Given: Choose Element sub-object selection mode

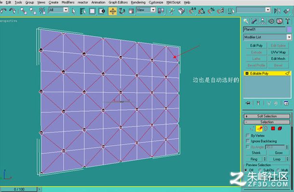Looking at the screenshot, I should coord(280,129).
